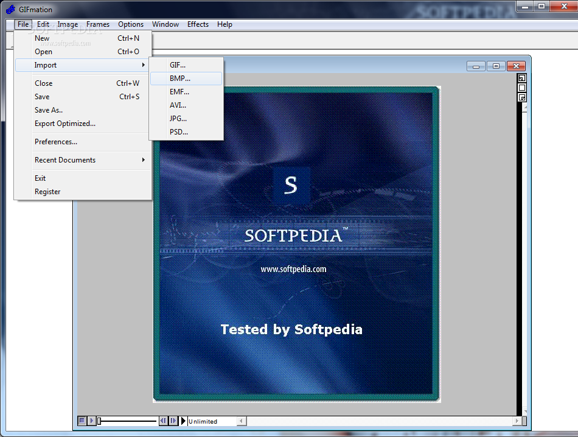
Task: Choose Open from the File menu
Action: [x=83, y=52]
